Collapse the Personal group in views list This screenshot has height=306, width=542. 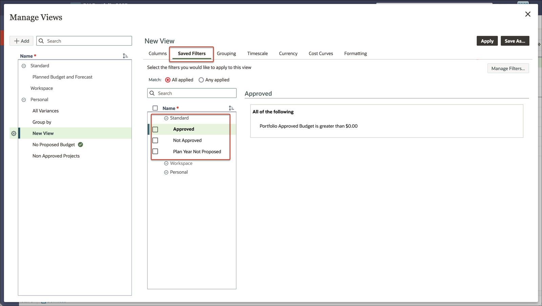tap(24, 100)
